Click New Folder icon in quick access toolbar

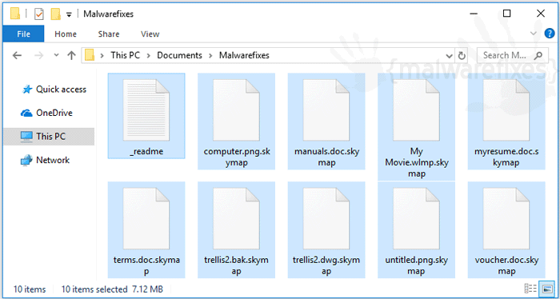click(x=56, y=14)
